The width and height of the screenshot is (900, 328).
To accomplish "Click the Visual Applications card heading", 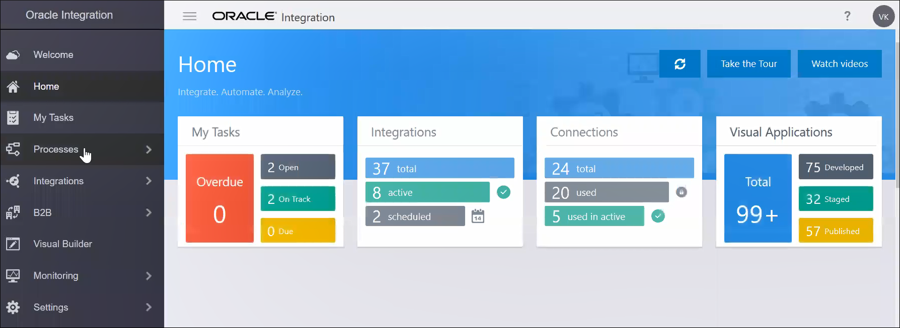I will [781, 132].
